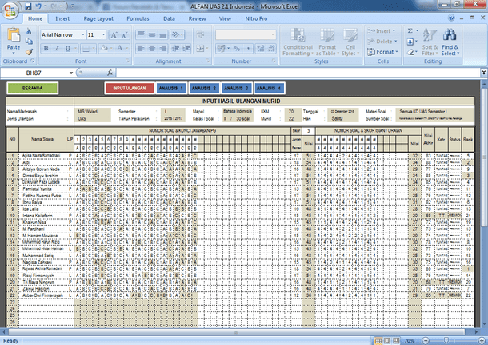Decrease font size with Shrink Font icon

pyautogui.click(x=124, y=35)
